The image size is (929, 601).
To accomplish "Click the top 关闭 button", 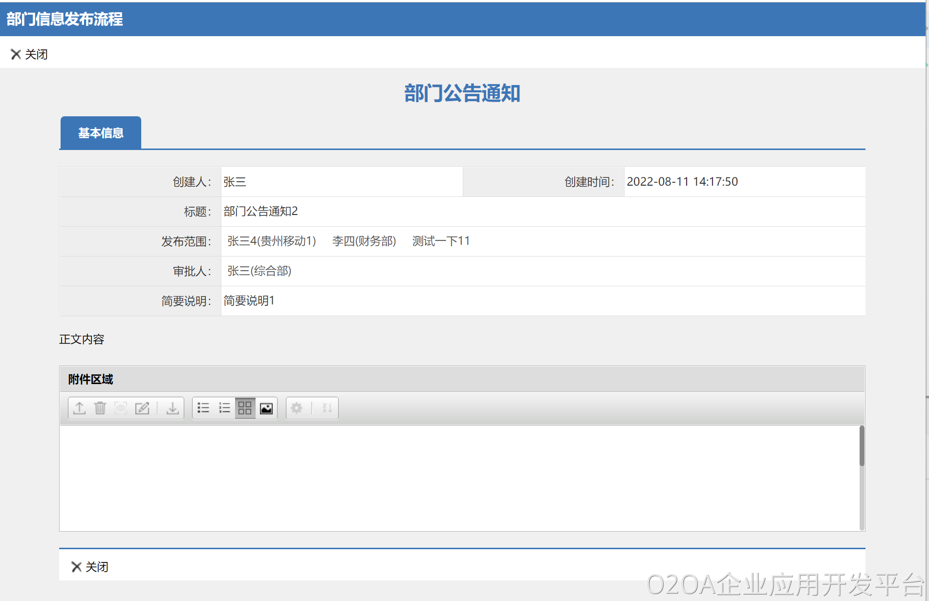I will tap(29, 54).
